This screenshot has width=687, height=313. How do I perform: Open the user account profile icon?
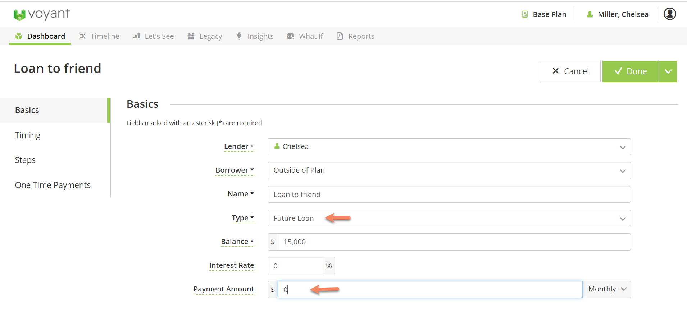click(x=669, y=14)
